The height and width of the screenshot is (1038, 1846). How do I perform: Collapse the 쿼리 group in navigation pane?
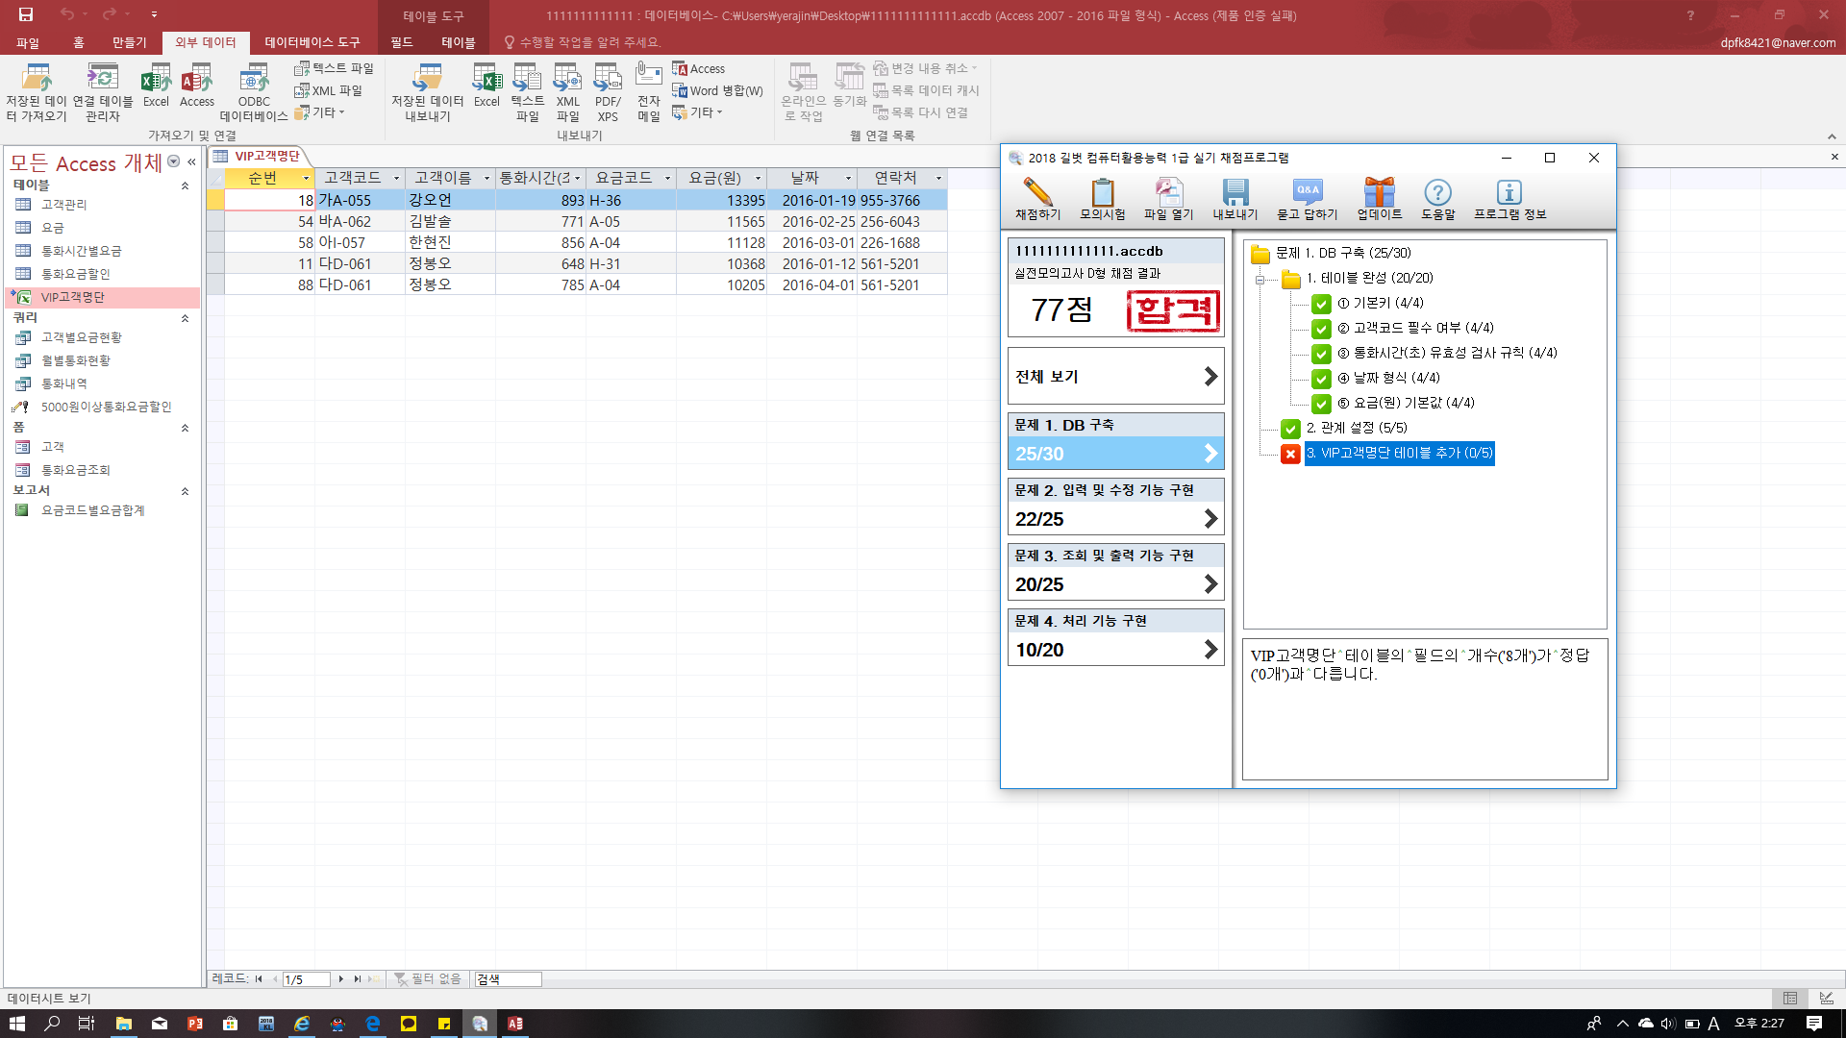coord(185,318)
